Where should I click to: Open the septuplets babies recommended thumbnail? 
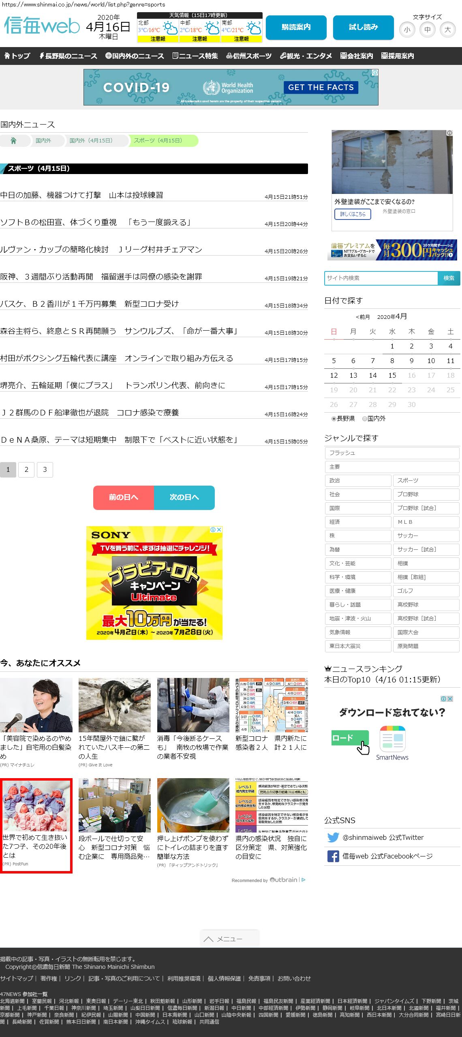click(36, 805)
